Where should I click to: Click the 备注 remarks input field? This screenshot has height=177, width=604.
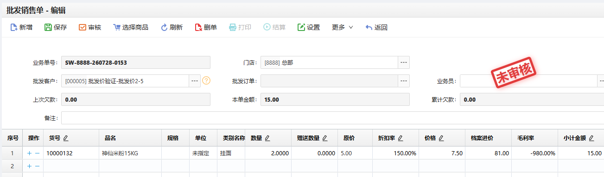[x=332, y=118]
